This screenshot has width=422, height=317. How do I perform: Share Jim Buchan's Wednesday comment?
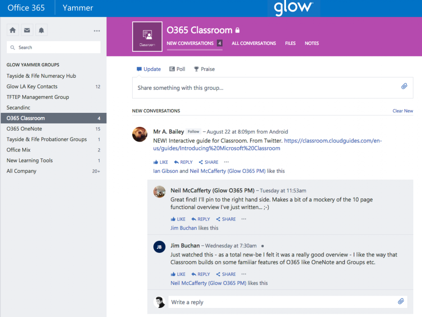point(226,274)
